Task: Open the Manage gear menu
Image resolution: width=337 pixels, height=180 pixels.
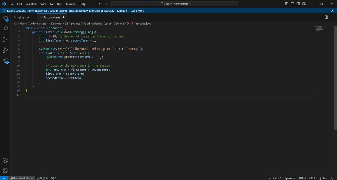Action: click(x=5, y=170)
